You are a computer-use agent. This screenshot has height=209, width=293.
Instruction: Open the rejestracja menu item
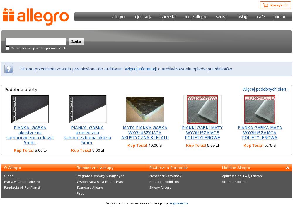pos(143,17)
